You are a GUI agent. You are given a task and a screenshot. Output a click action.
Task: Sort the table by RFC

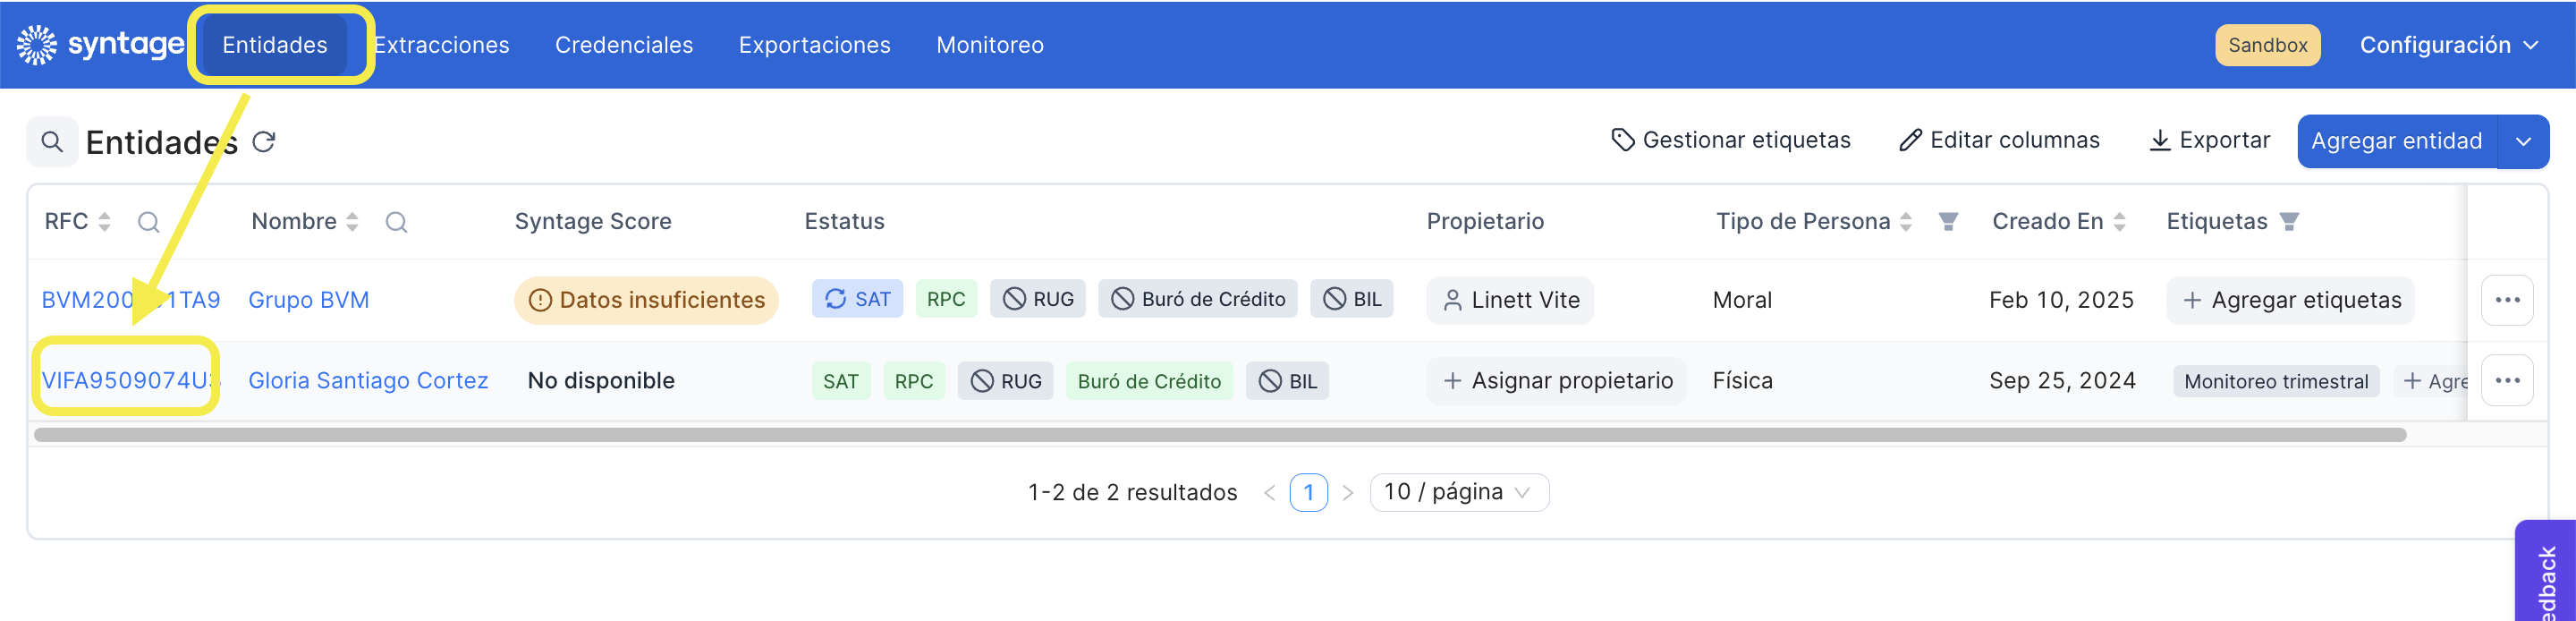point(104,222)
